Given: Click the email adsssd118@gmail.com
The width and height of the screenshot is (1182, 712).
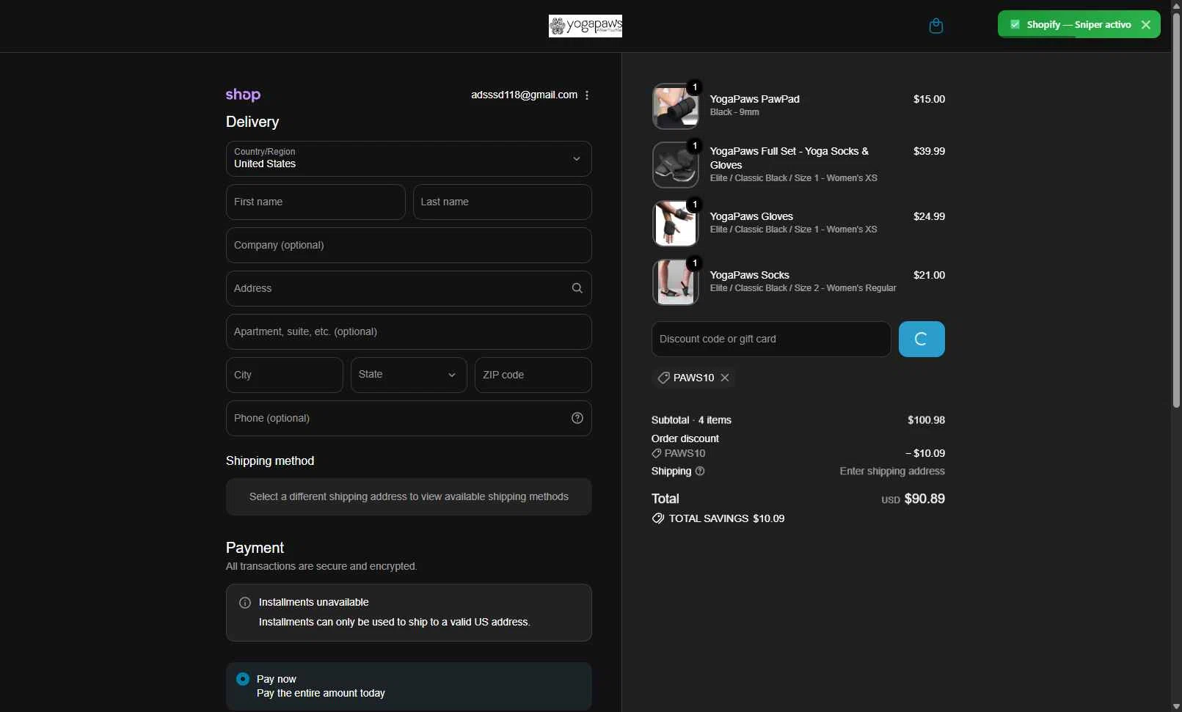Looking at the screenshot, I should (524, 95).
